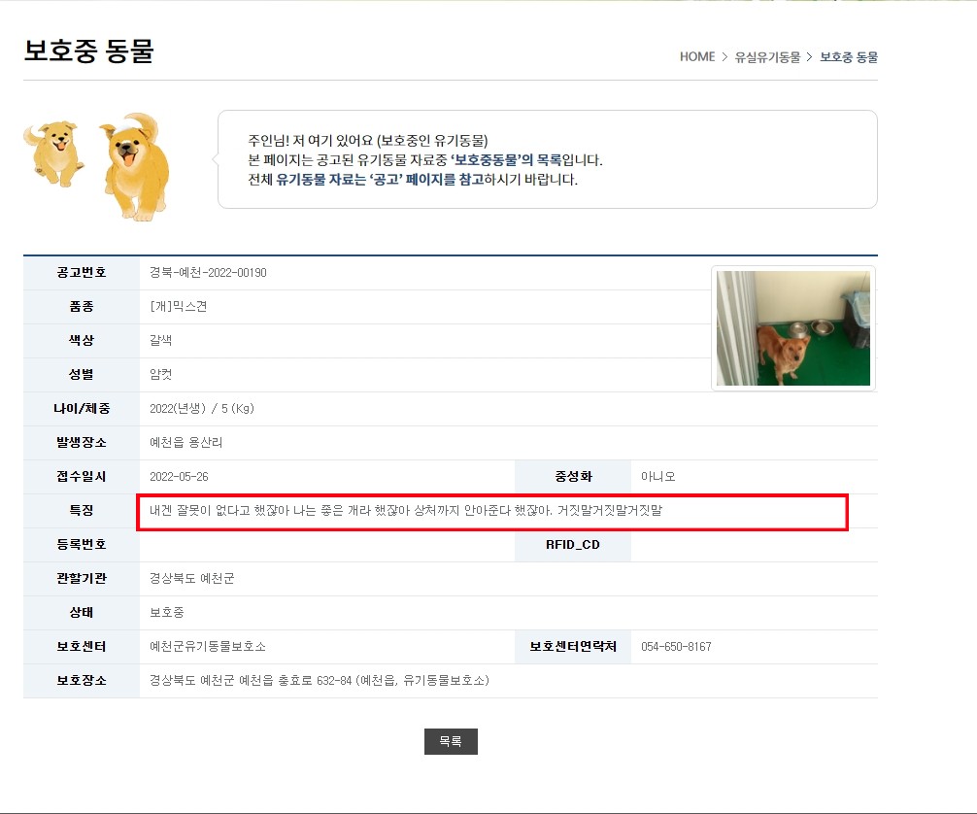Open 보호중 동물 breadcrumb link
The height and width of the screenshot is (814, 977).
pos(849,56)
